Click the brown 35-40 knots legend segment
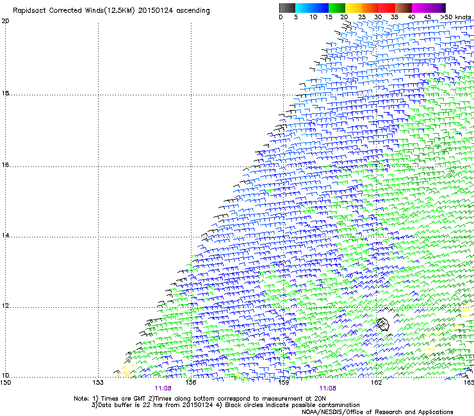474x416 pixels. (x=404, y=8)
